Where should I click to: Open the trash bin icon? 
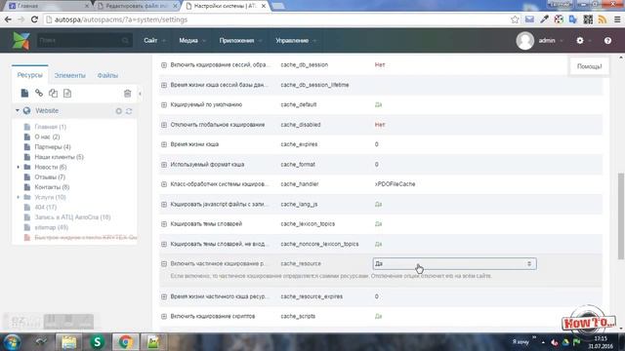[127, 94]
